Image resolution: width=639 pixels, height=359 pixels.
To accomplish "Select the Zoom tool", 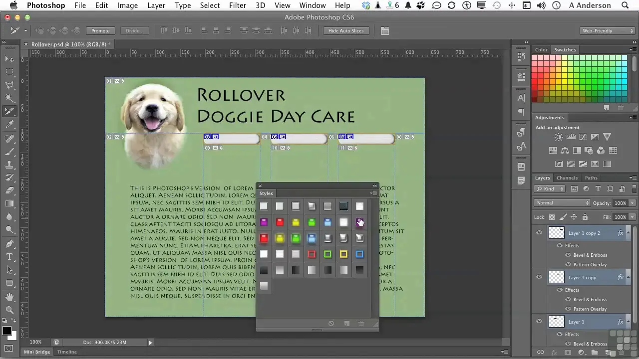I will 9,310.
